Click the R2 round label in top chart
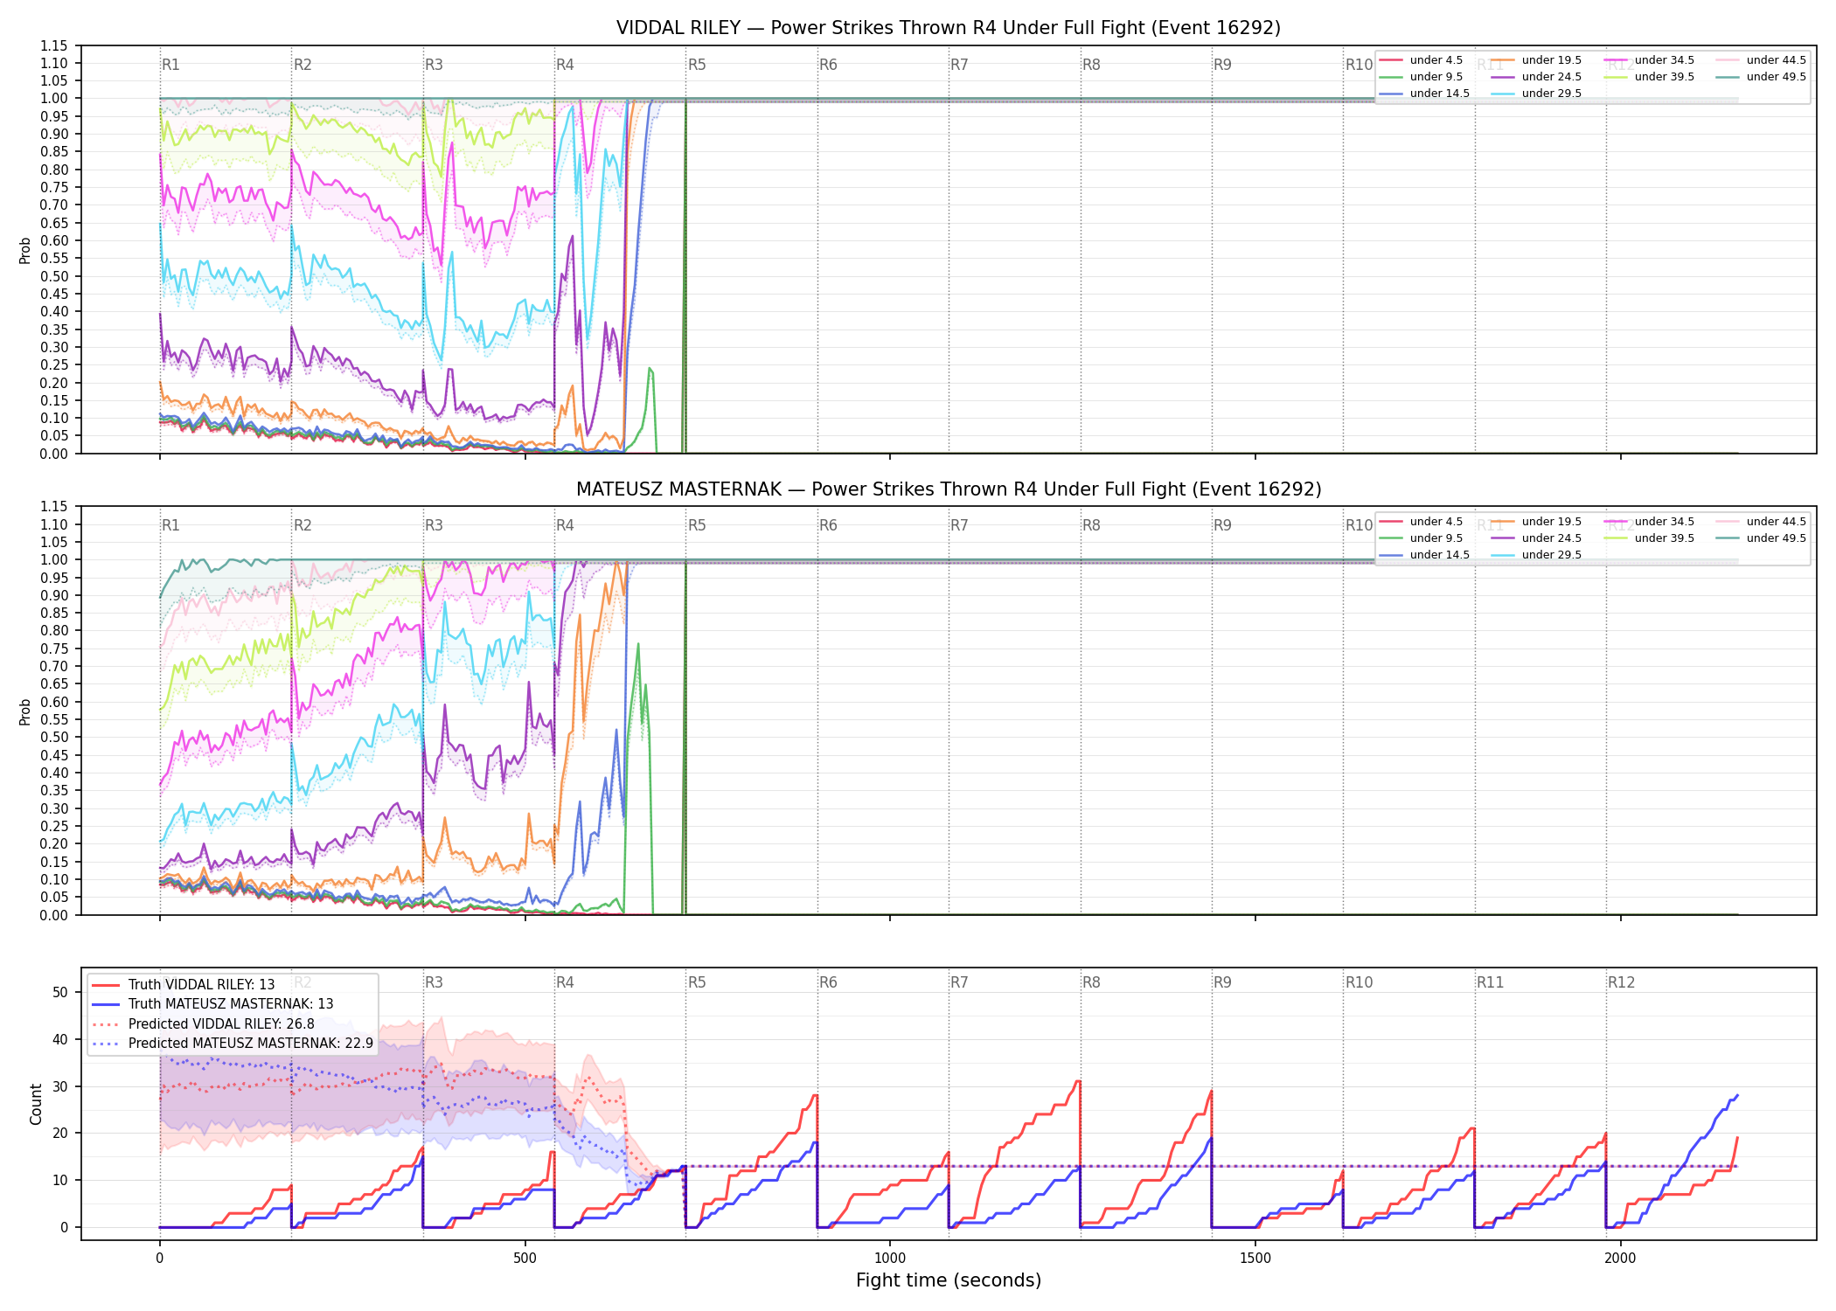This screenshot has height=1311, width=1836. coord(303,65)
